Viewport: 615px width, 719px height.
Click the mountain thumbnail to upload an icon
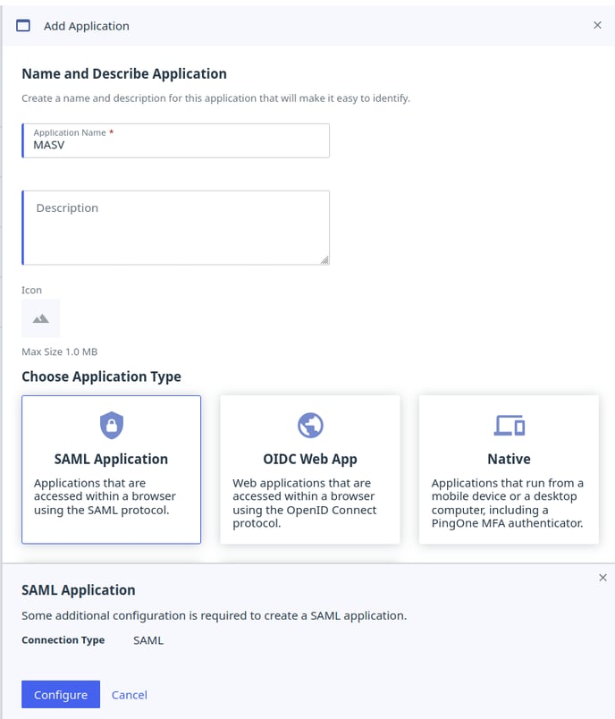[40, 317]
